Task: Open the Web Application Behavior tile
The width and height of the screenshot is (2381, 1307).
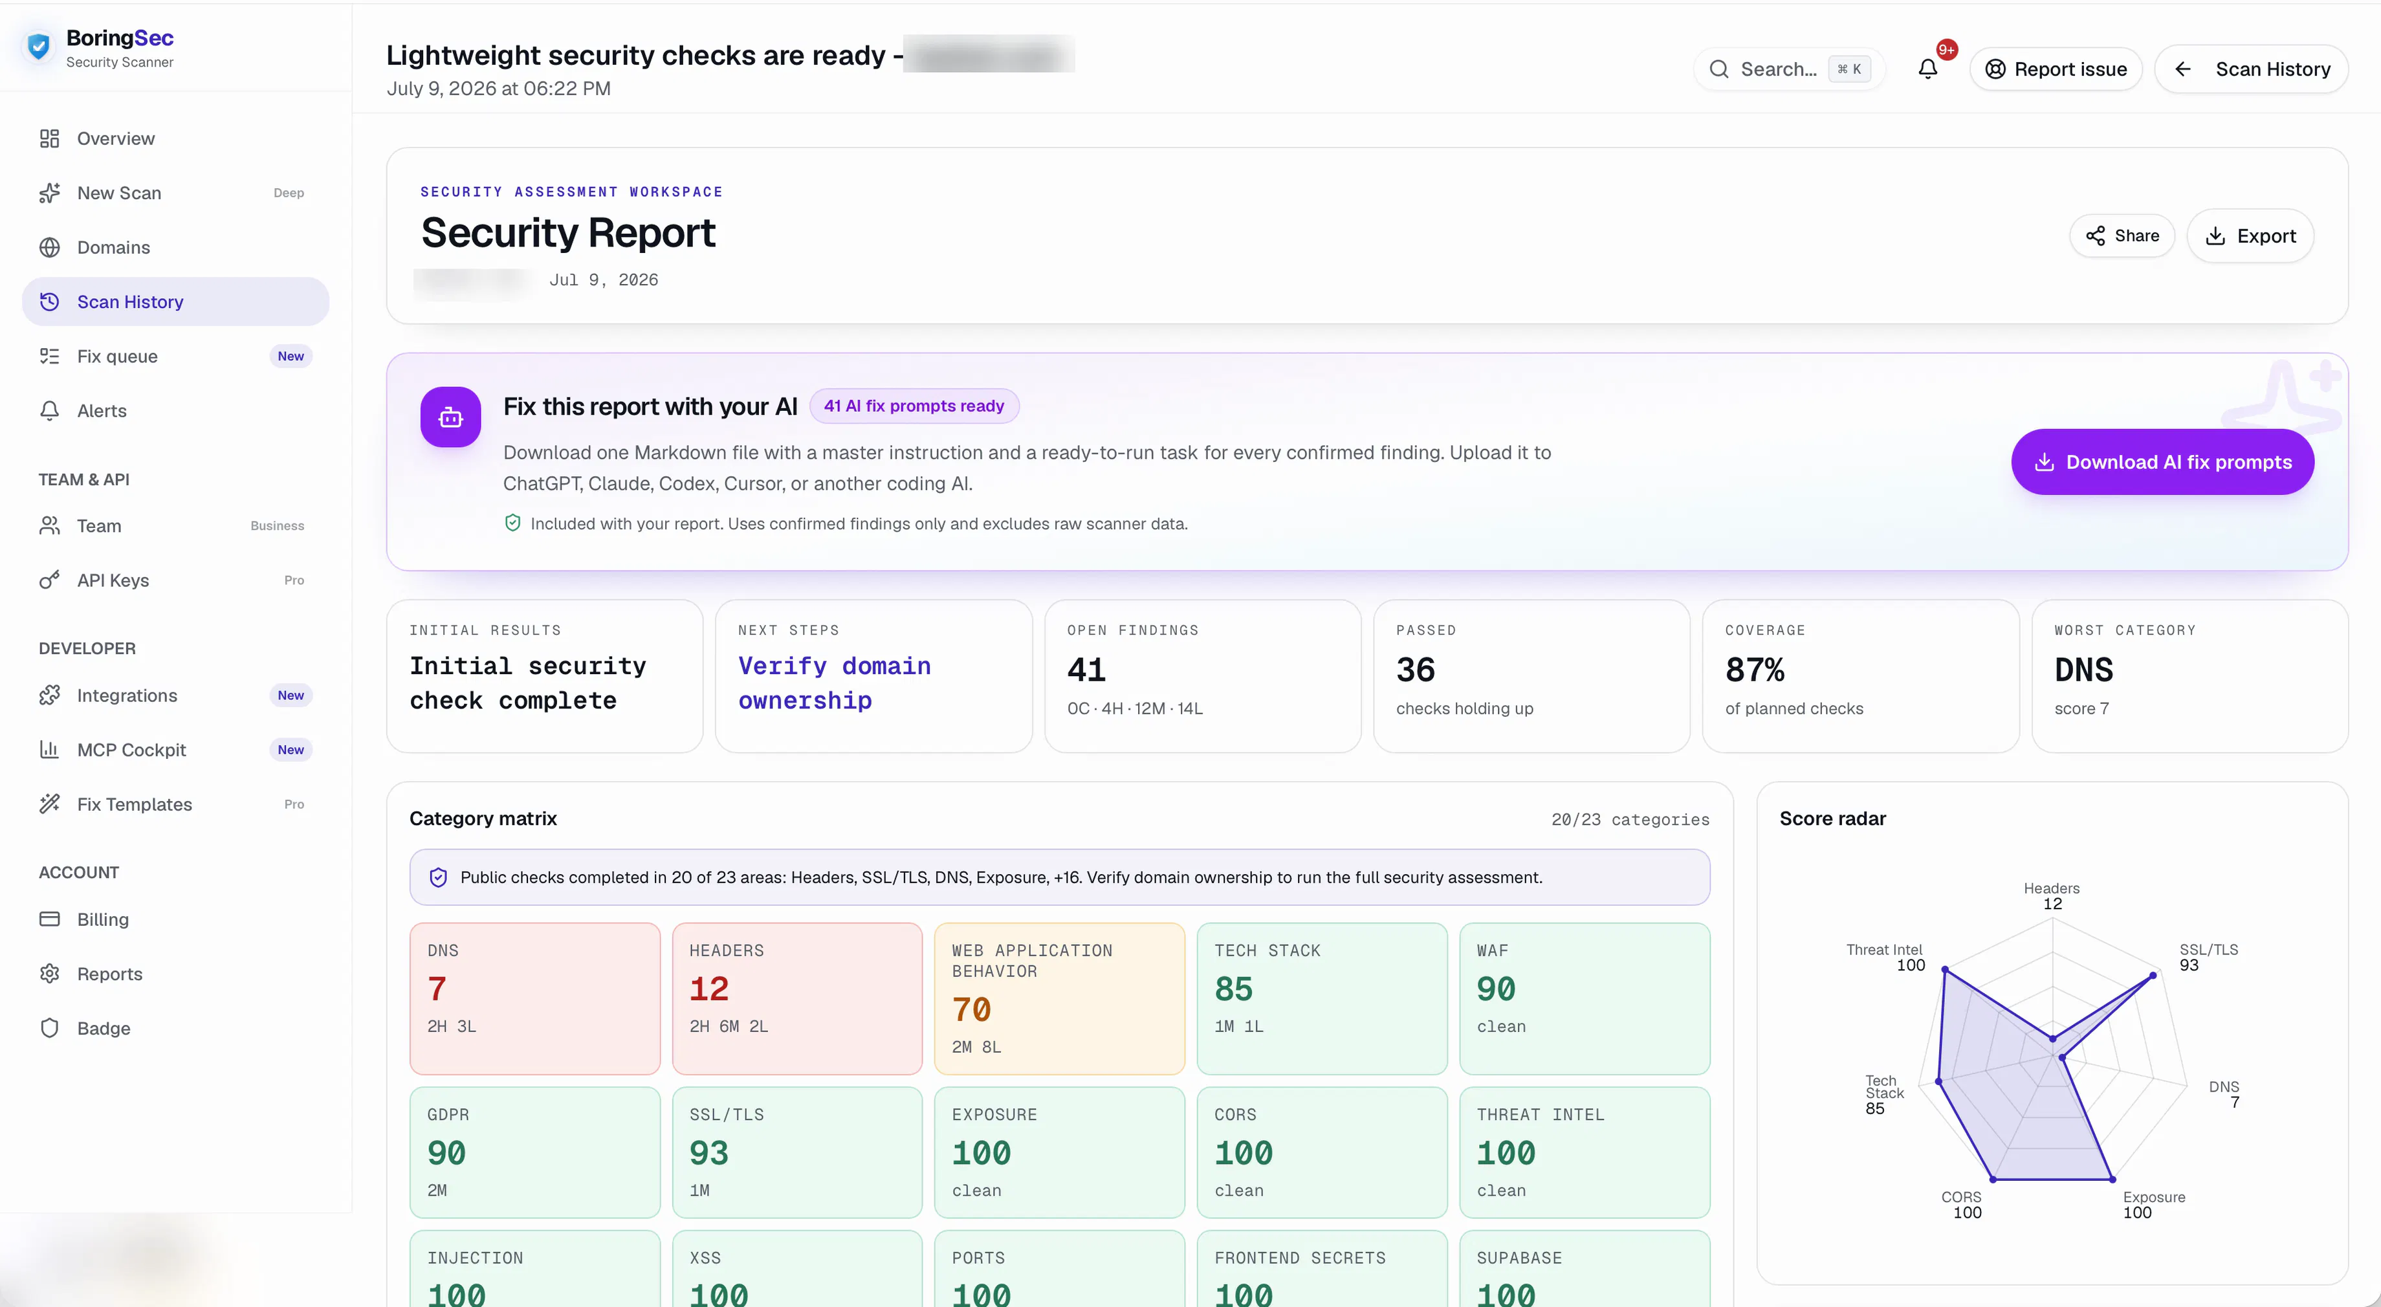Action: tap(1060, 998)
